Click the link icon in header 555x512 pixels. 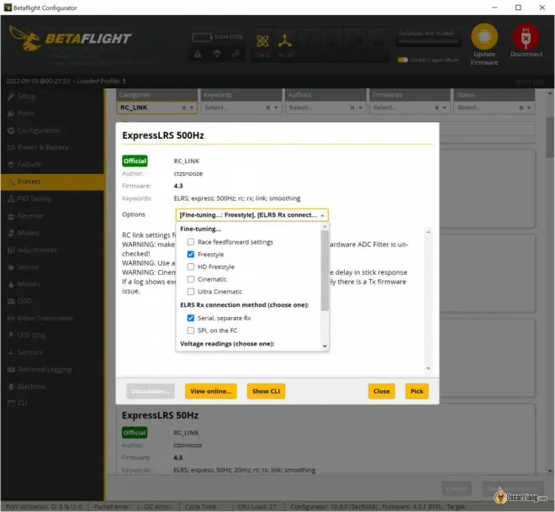coord(235,54)
